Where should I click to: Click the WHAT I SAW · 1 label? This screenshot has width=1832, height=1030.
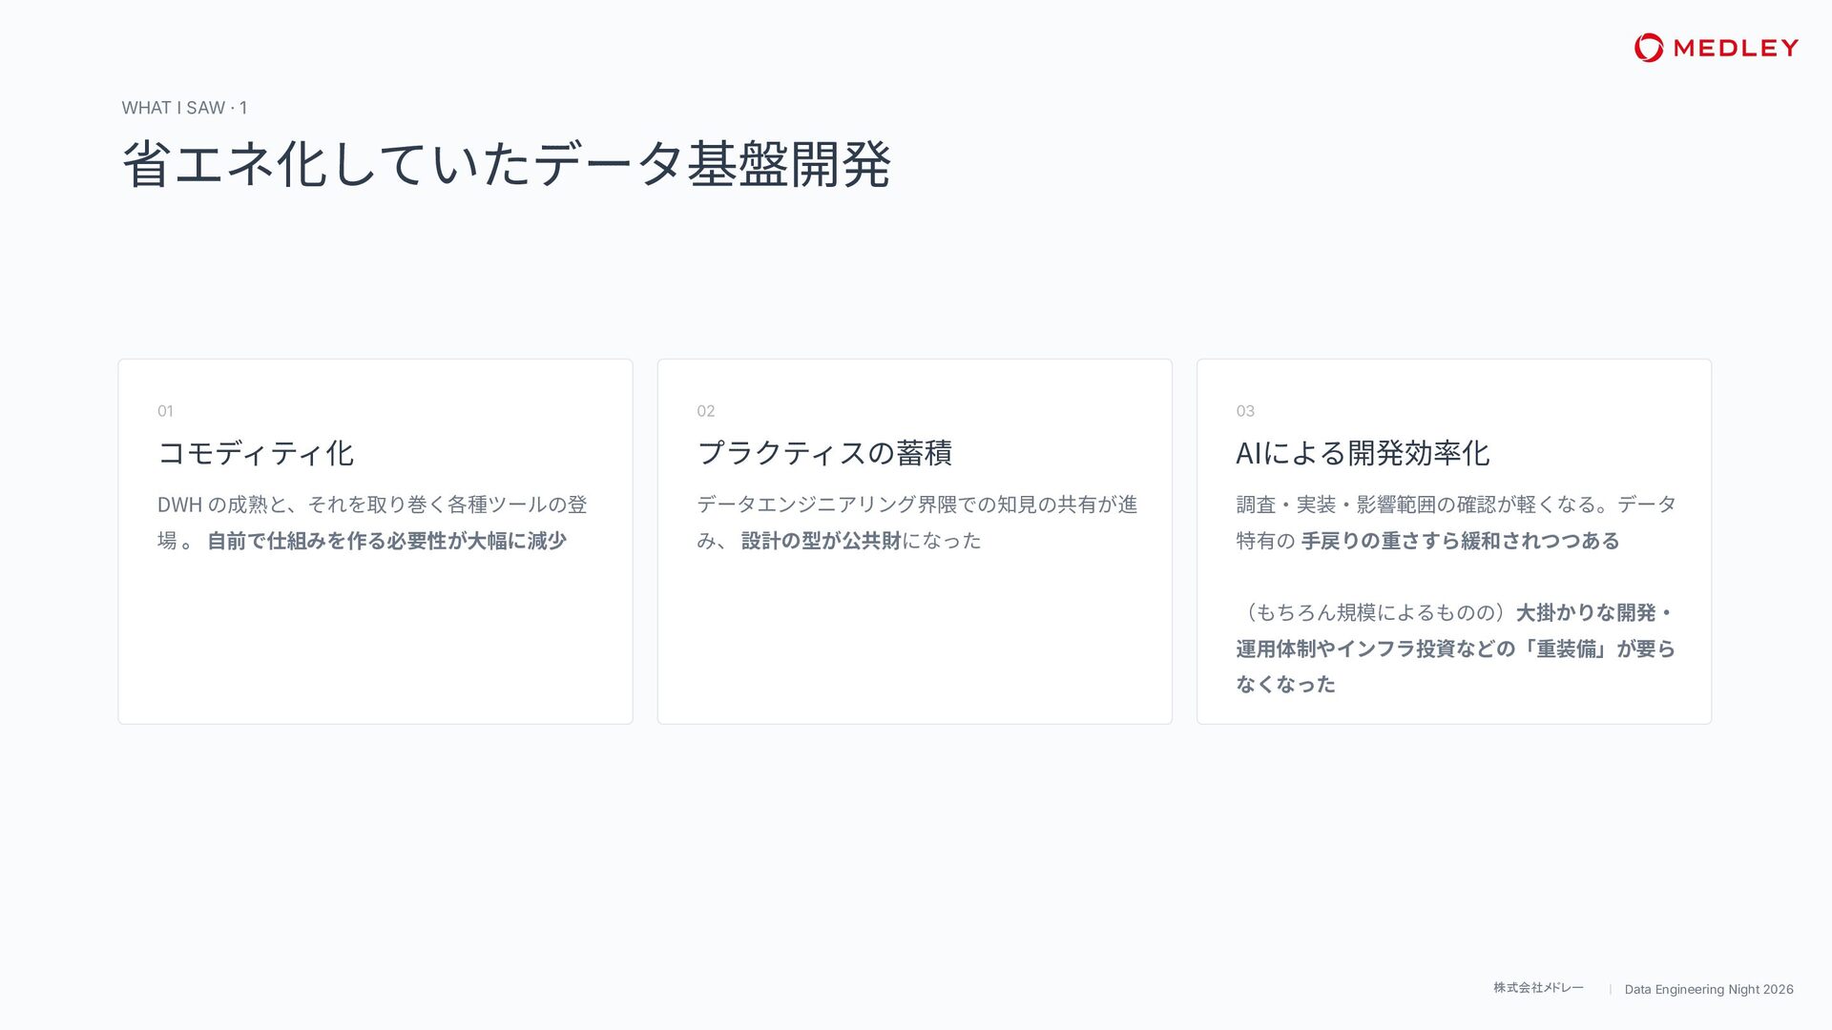pos(184,108)
